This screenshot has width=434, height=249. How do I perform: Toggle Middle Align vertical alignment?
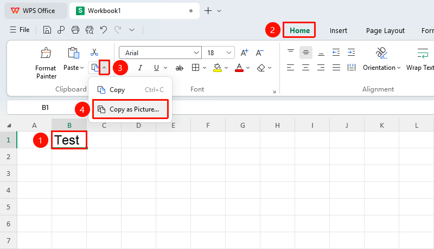point(306,52)
